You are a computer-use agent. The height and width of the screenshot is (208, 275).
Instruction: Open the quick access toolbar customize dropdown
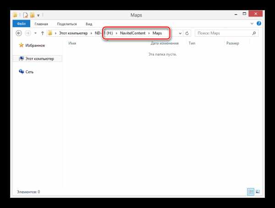coord(38,15)
